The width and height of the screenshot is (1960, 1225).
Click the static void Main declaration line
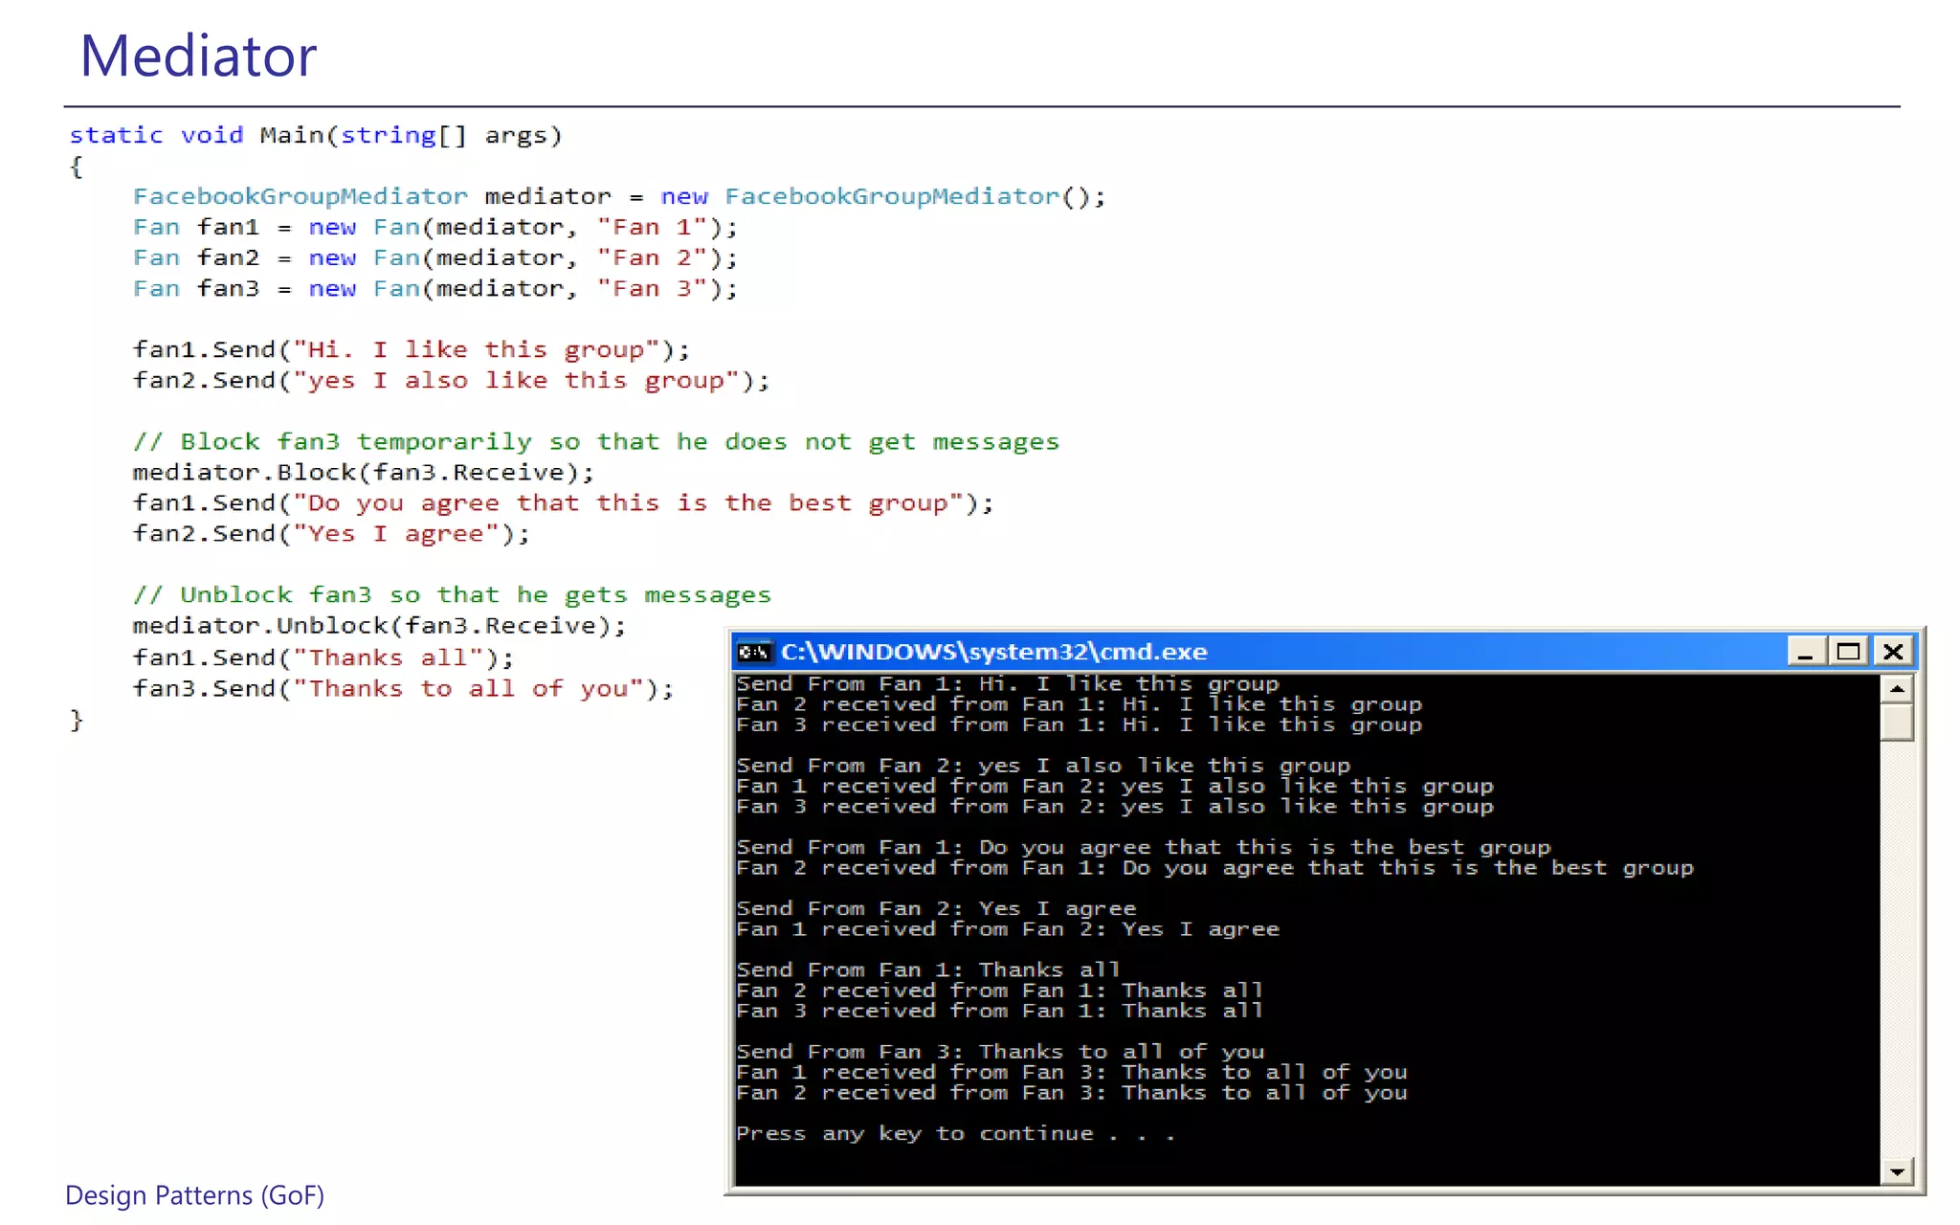(x=315, y=135)
